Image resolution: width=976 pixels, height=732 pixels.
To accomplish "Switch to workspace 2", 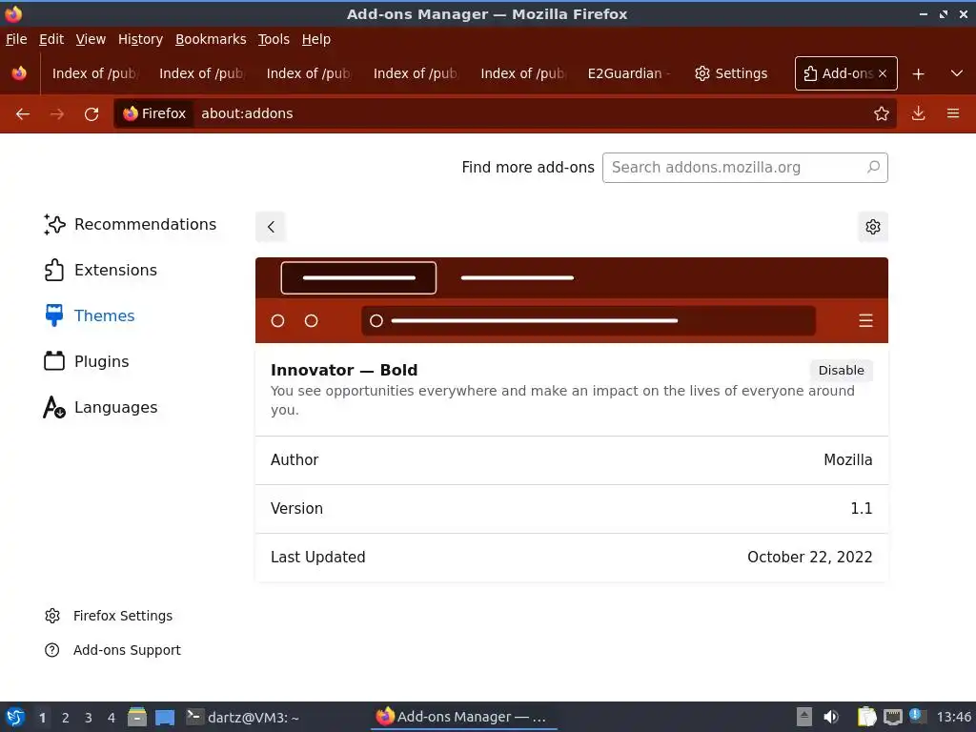I will (x=66, y=718).
